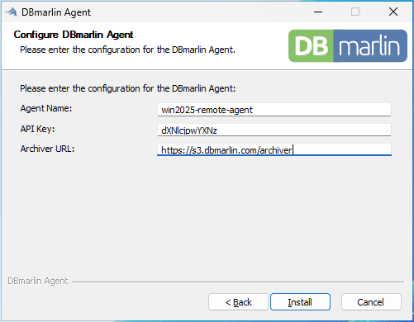
Task: Click the Install button
Action: (300, 301)
